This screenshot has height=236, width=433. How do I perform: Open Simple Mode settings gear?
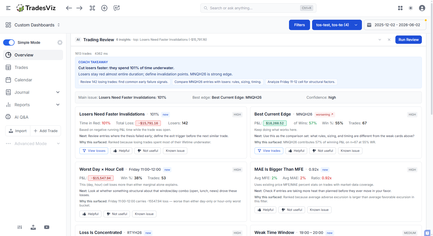click(60, 42)
